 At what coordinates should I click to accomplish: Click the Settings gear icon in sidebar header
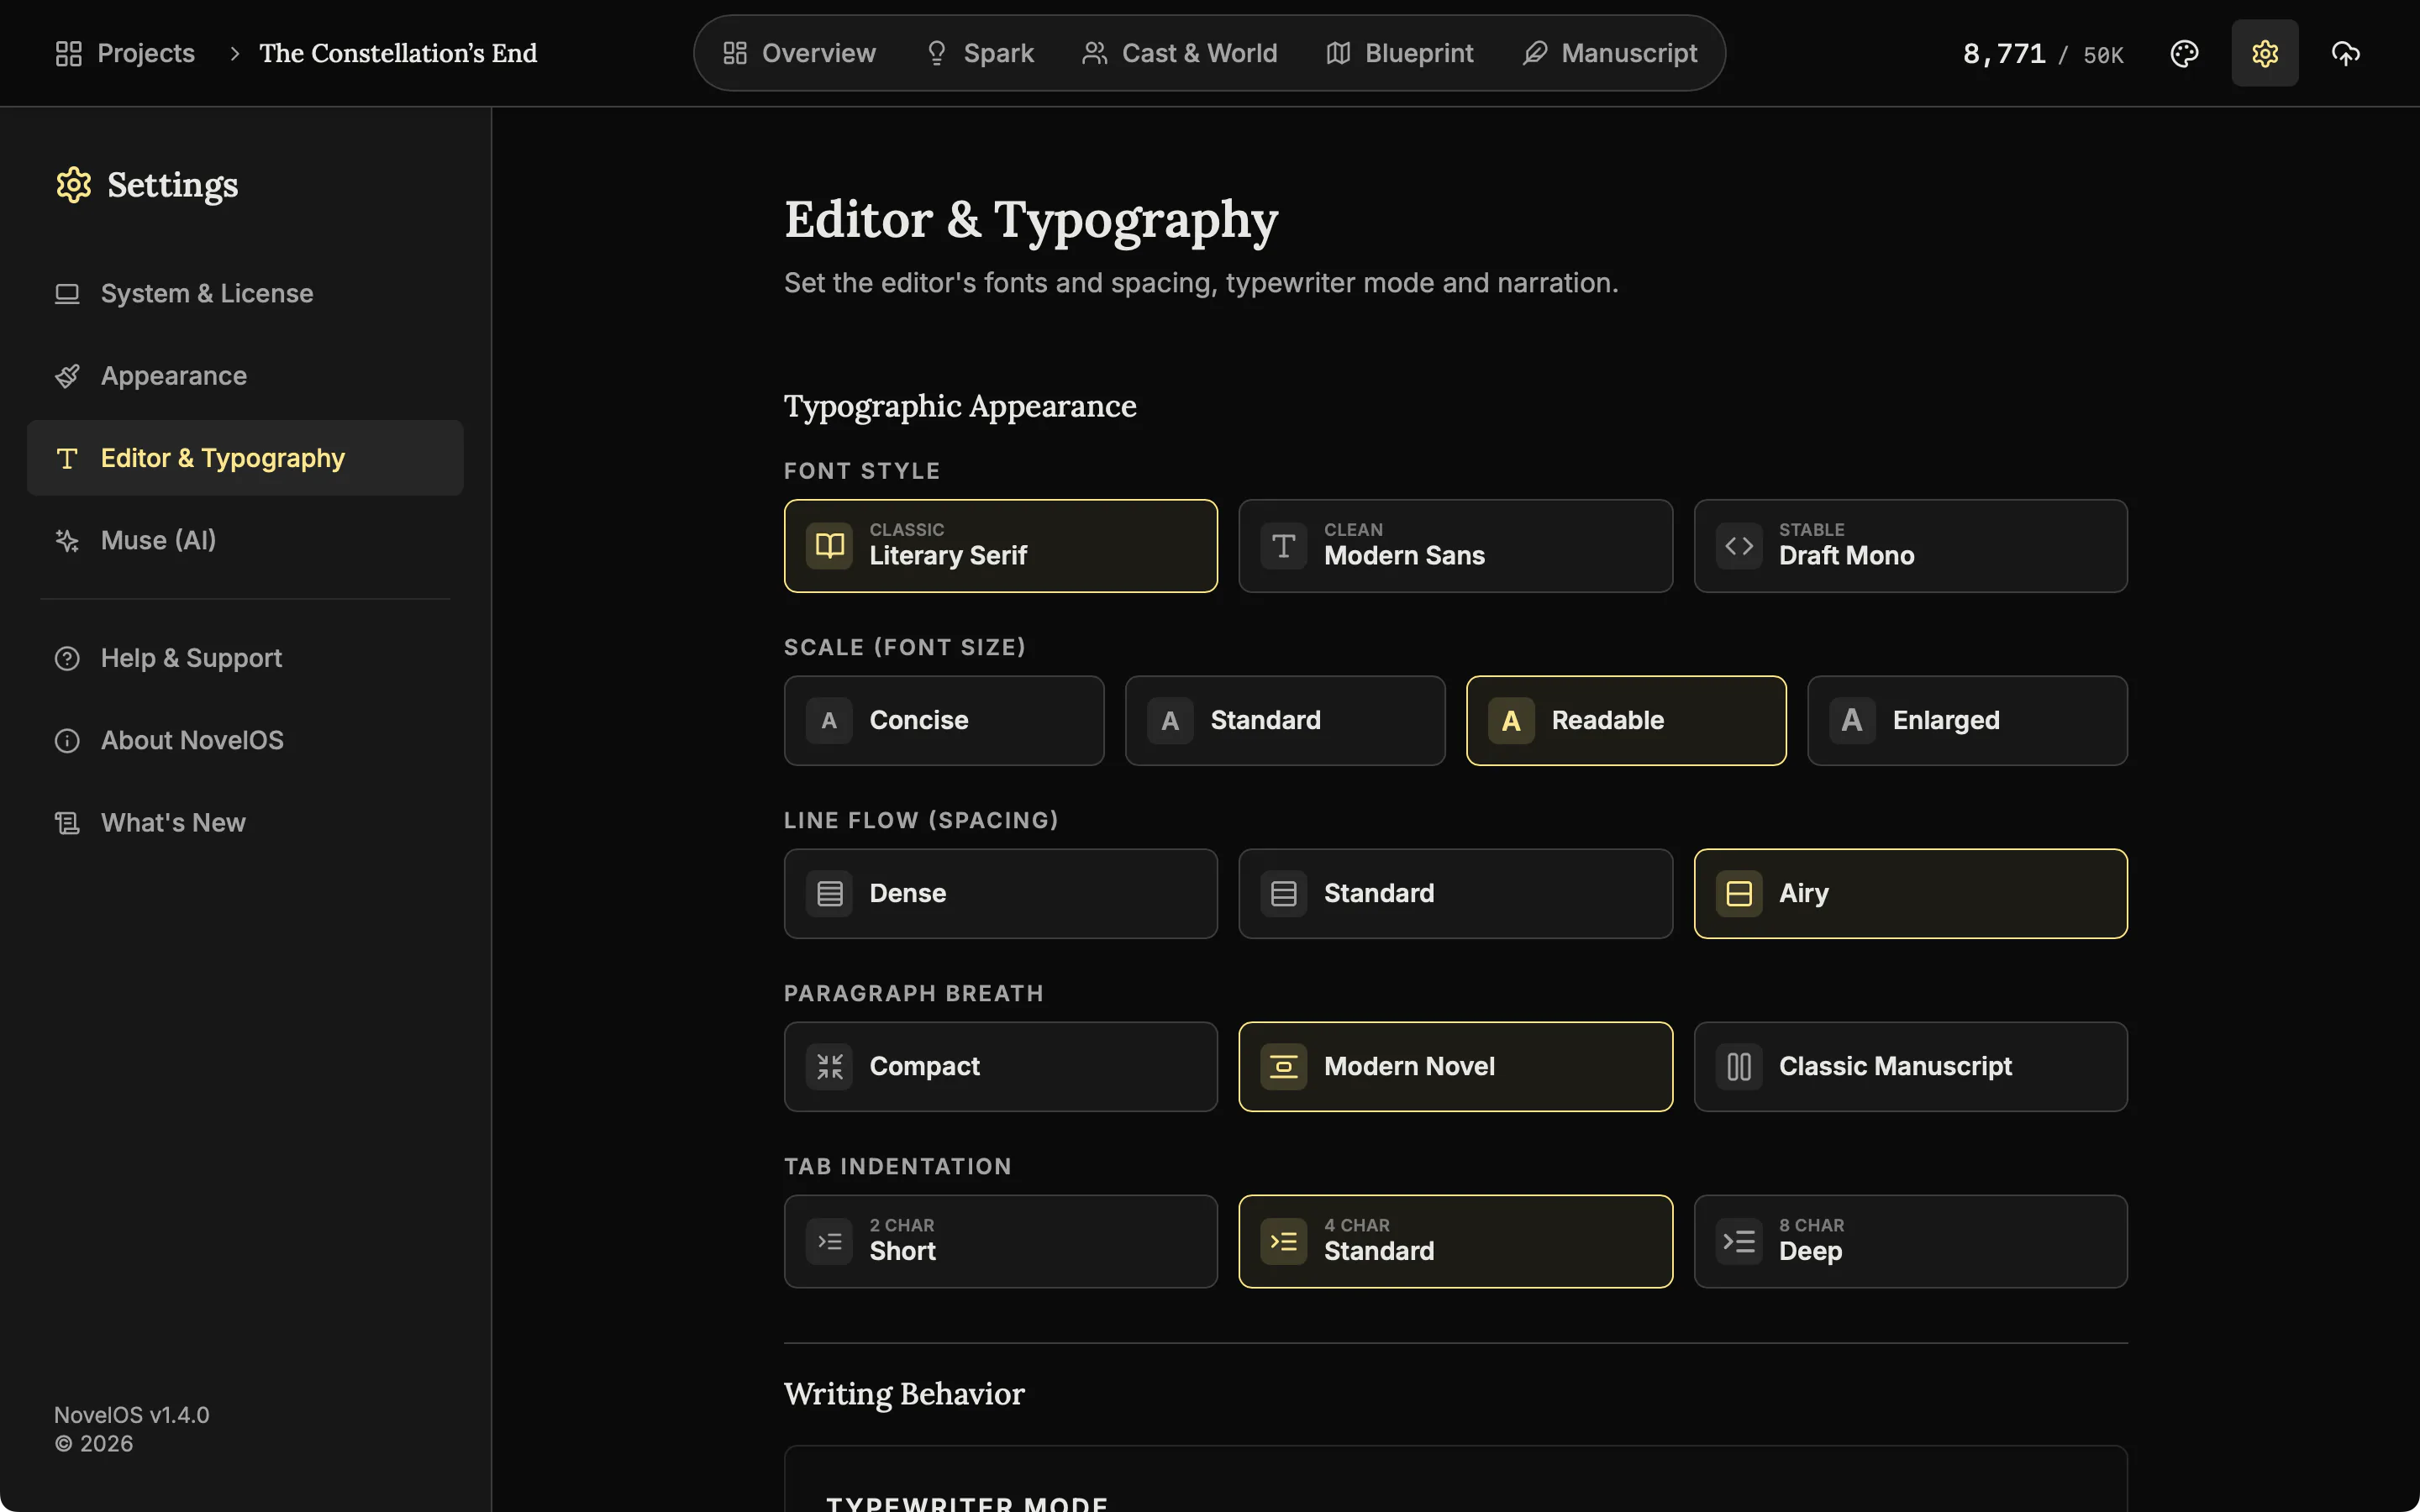pyautogui.click(x=74, y=185)
